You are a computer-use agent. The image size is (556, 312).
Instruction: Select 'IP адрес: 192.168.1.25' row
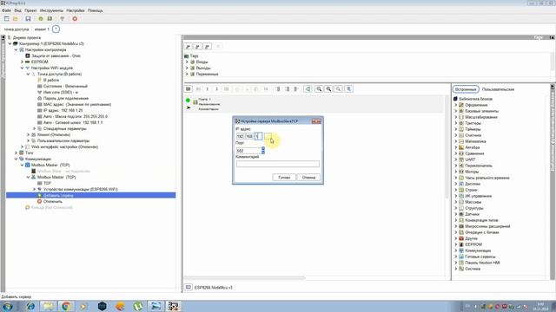pos(63,110)
